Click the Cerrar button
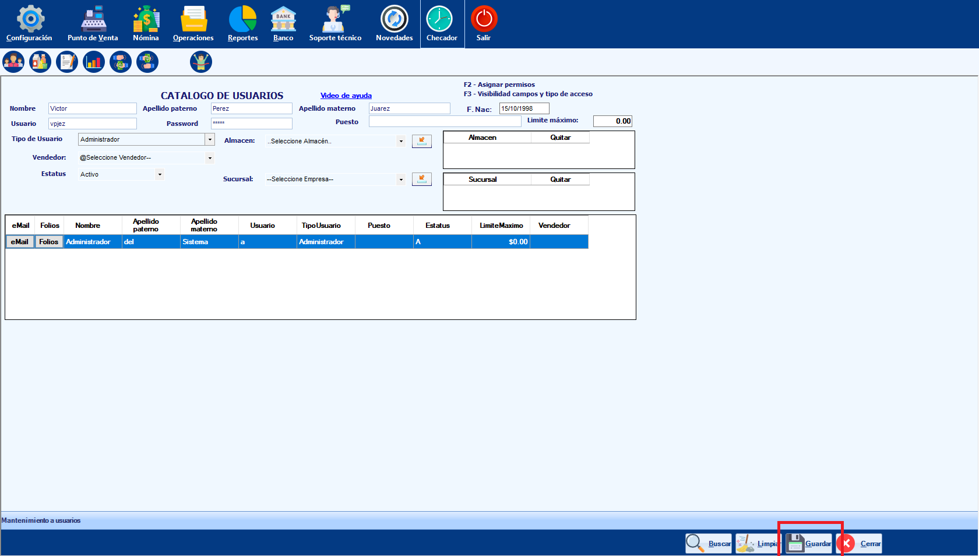 click(x=860, y=544)
